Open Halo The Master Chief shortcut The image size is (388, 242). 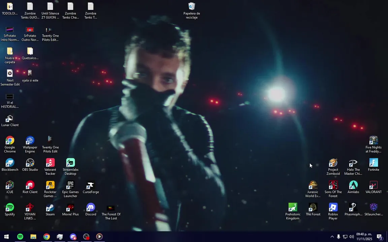[x=353, y=167]
